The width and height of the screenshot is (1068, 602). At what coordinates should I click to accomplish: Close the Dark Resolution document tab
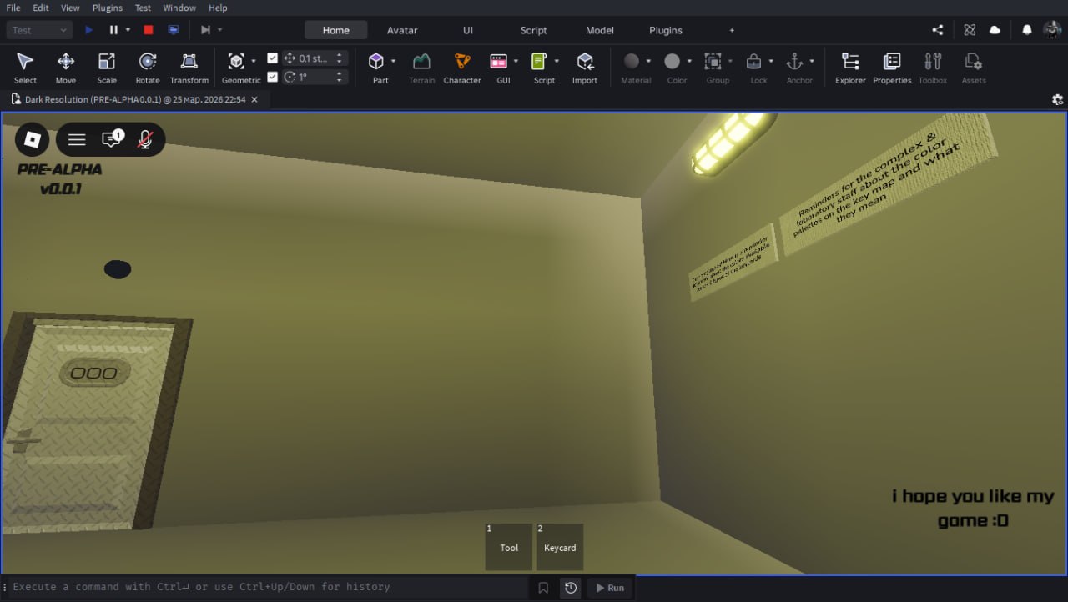254,99
